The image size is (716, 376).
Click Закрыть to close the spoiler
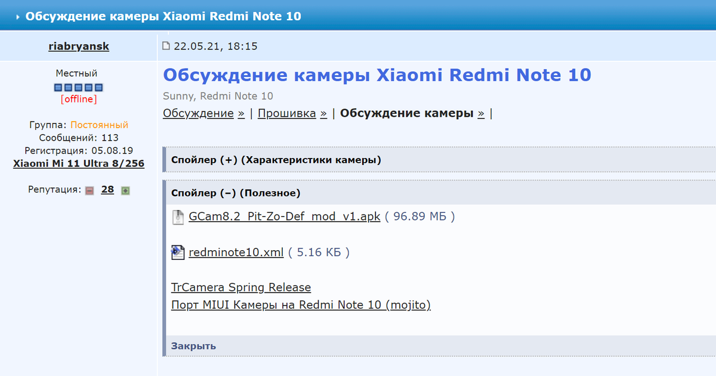pos(194,346)
